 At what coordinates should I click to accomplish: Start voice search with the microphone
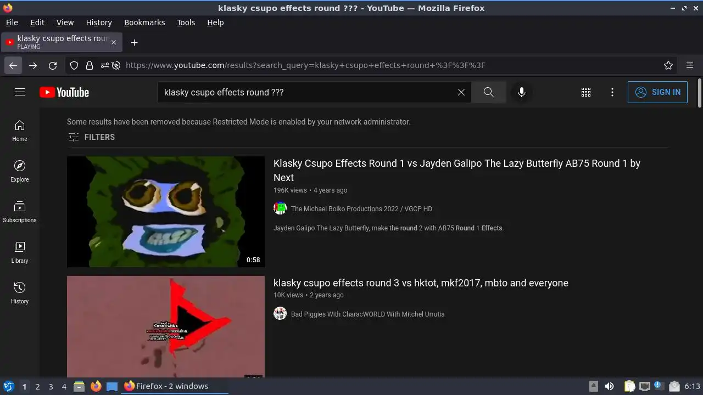tap(522, 92)
